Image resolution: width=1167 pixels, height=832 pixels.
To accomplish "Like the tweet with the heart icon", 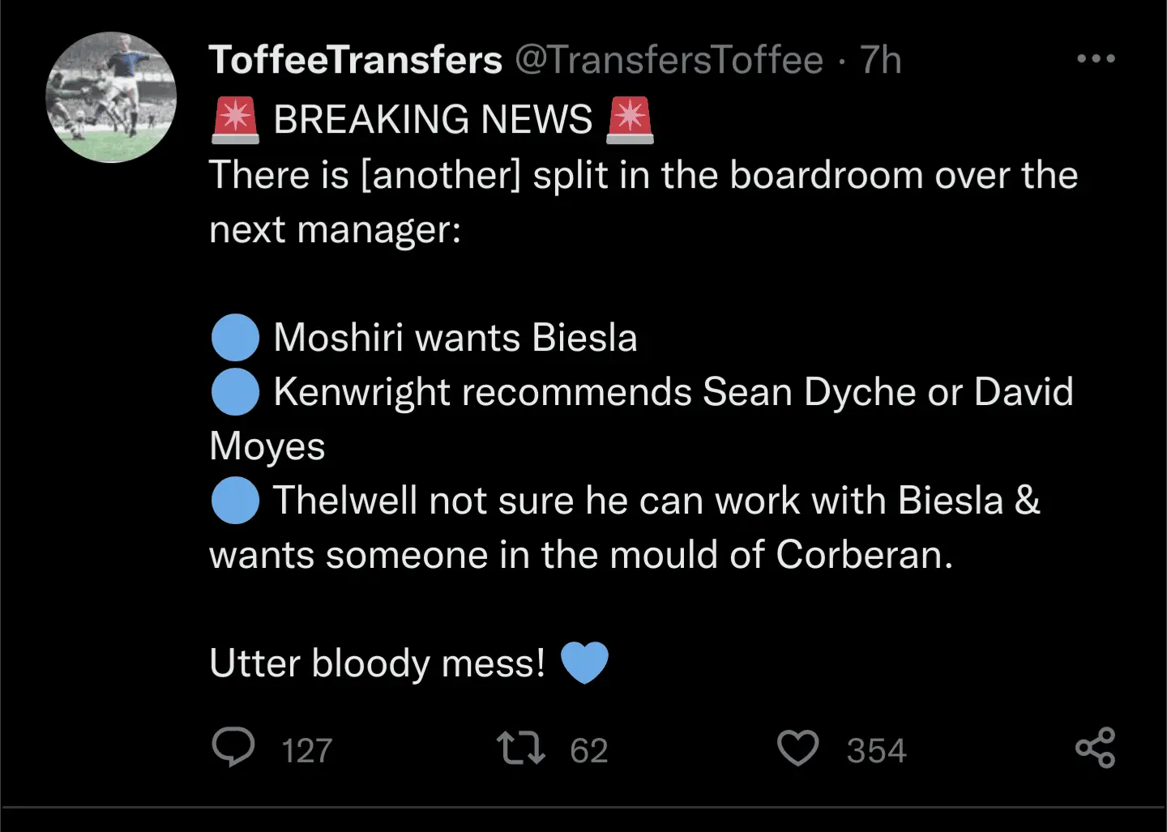I will tap(797, 749).
